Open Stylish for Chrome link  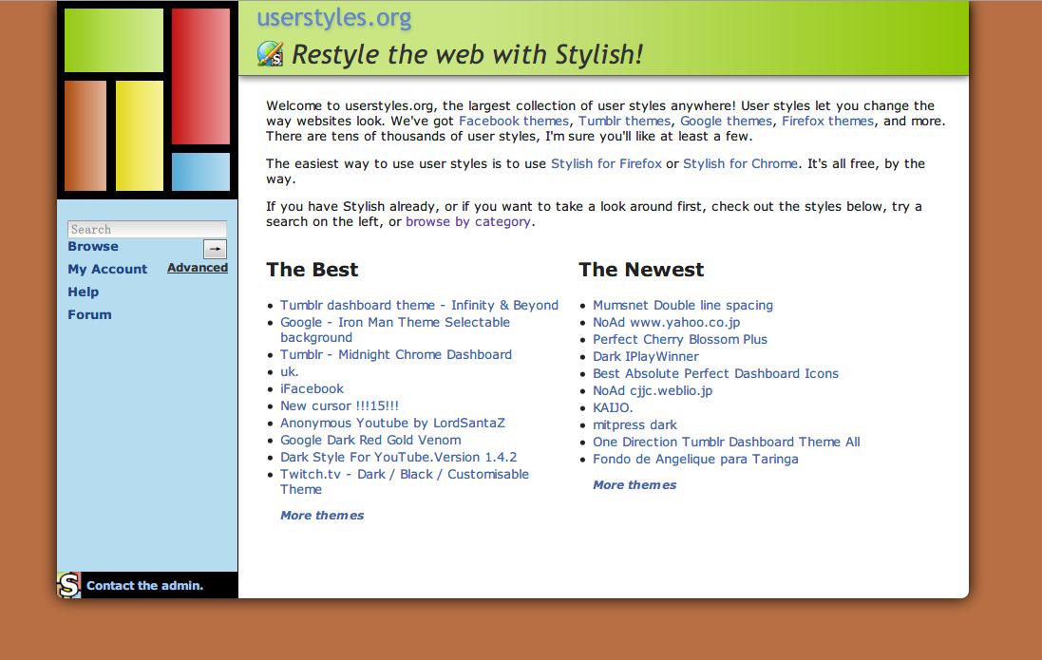[740, 163]
